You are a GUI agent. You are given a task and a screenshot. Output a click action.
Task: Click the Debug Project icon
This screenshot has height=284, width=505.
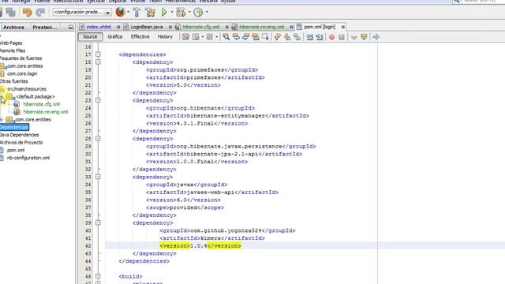181,13
